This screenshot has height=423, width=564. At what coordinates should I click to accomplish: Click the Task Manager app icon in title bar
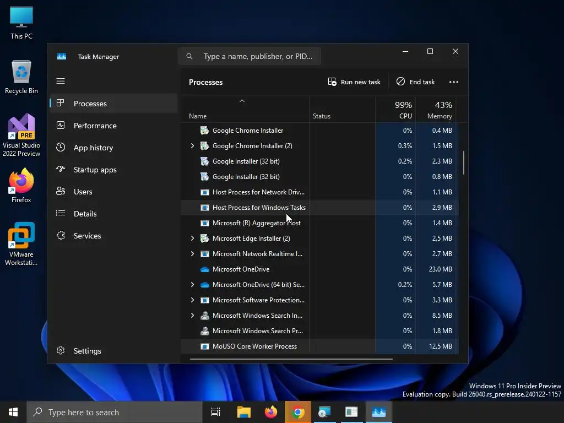point(62,57)
